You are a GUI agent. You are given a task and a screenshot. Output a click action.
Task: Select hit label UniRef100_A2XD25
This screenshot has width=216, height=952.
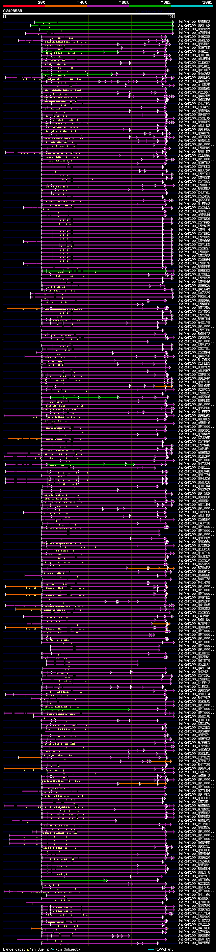194,884
